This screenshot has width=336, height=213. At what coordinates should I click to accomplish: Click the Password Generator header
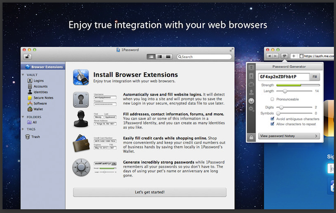pos(289,67)
